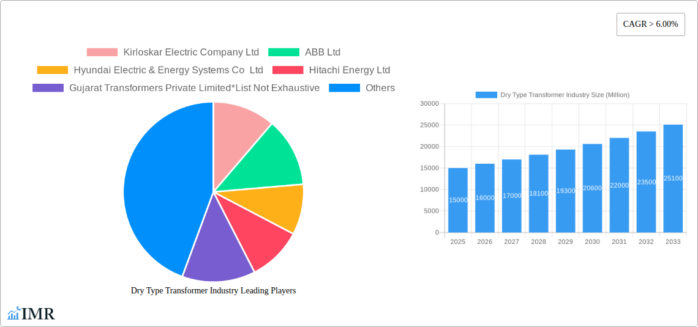Toggle Dry Type Transformer Industry Size legend swatch

[x=486, y=95]
